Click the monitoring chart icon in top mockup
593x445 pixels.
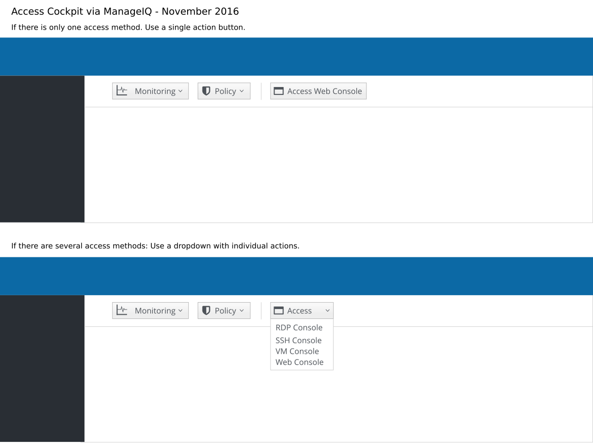122,91
